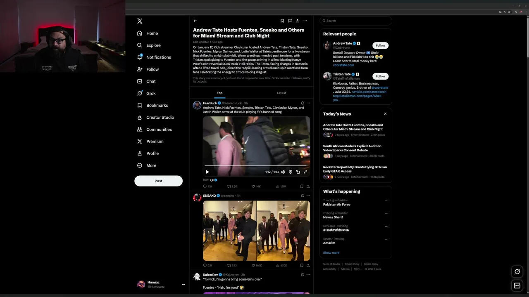Click the flag report icon in header
529x297 pixels.
290,21
